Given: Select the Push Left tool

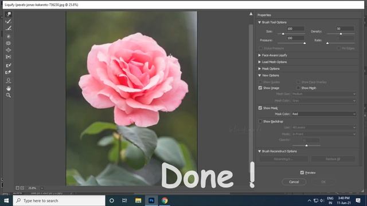Looking at the screenshot, I should coord(9,57).
